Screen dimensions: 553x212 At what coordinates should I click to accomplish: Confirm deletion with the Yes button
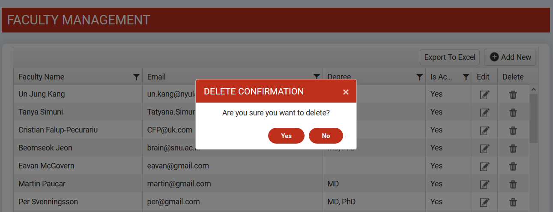286,135
